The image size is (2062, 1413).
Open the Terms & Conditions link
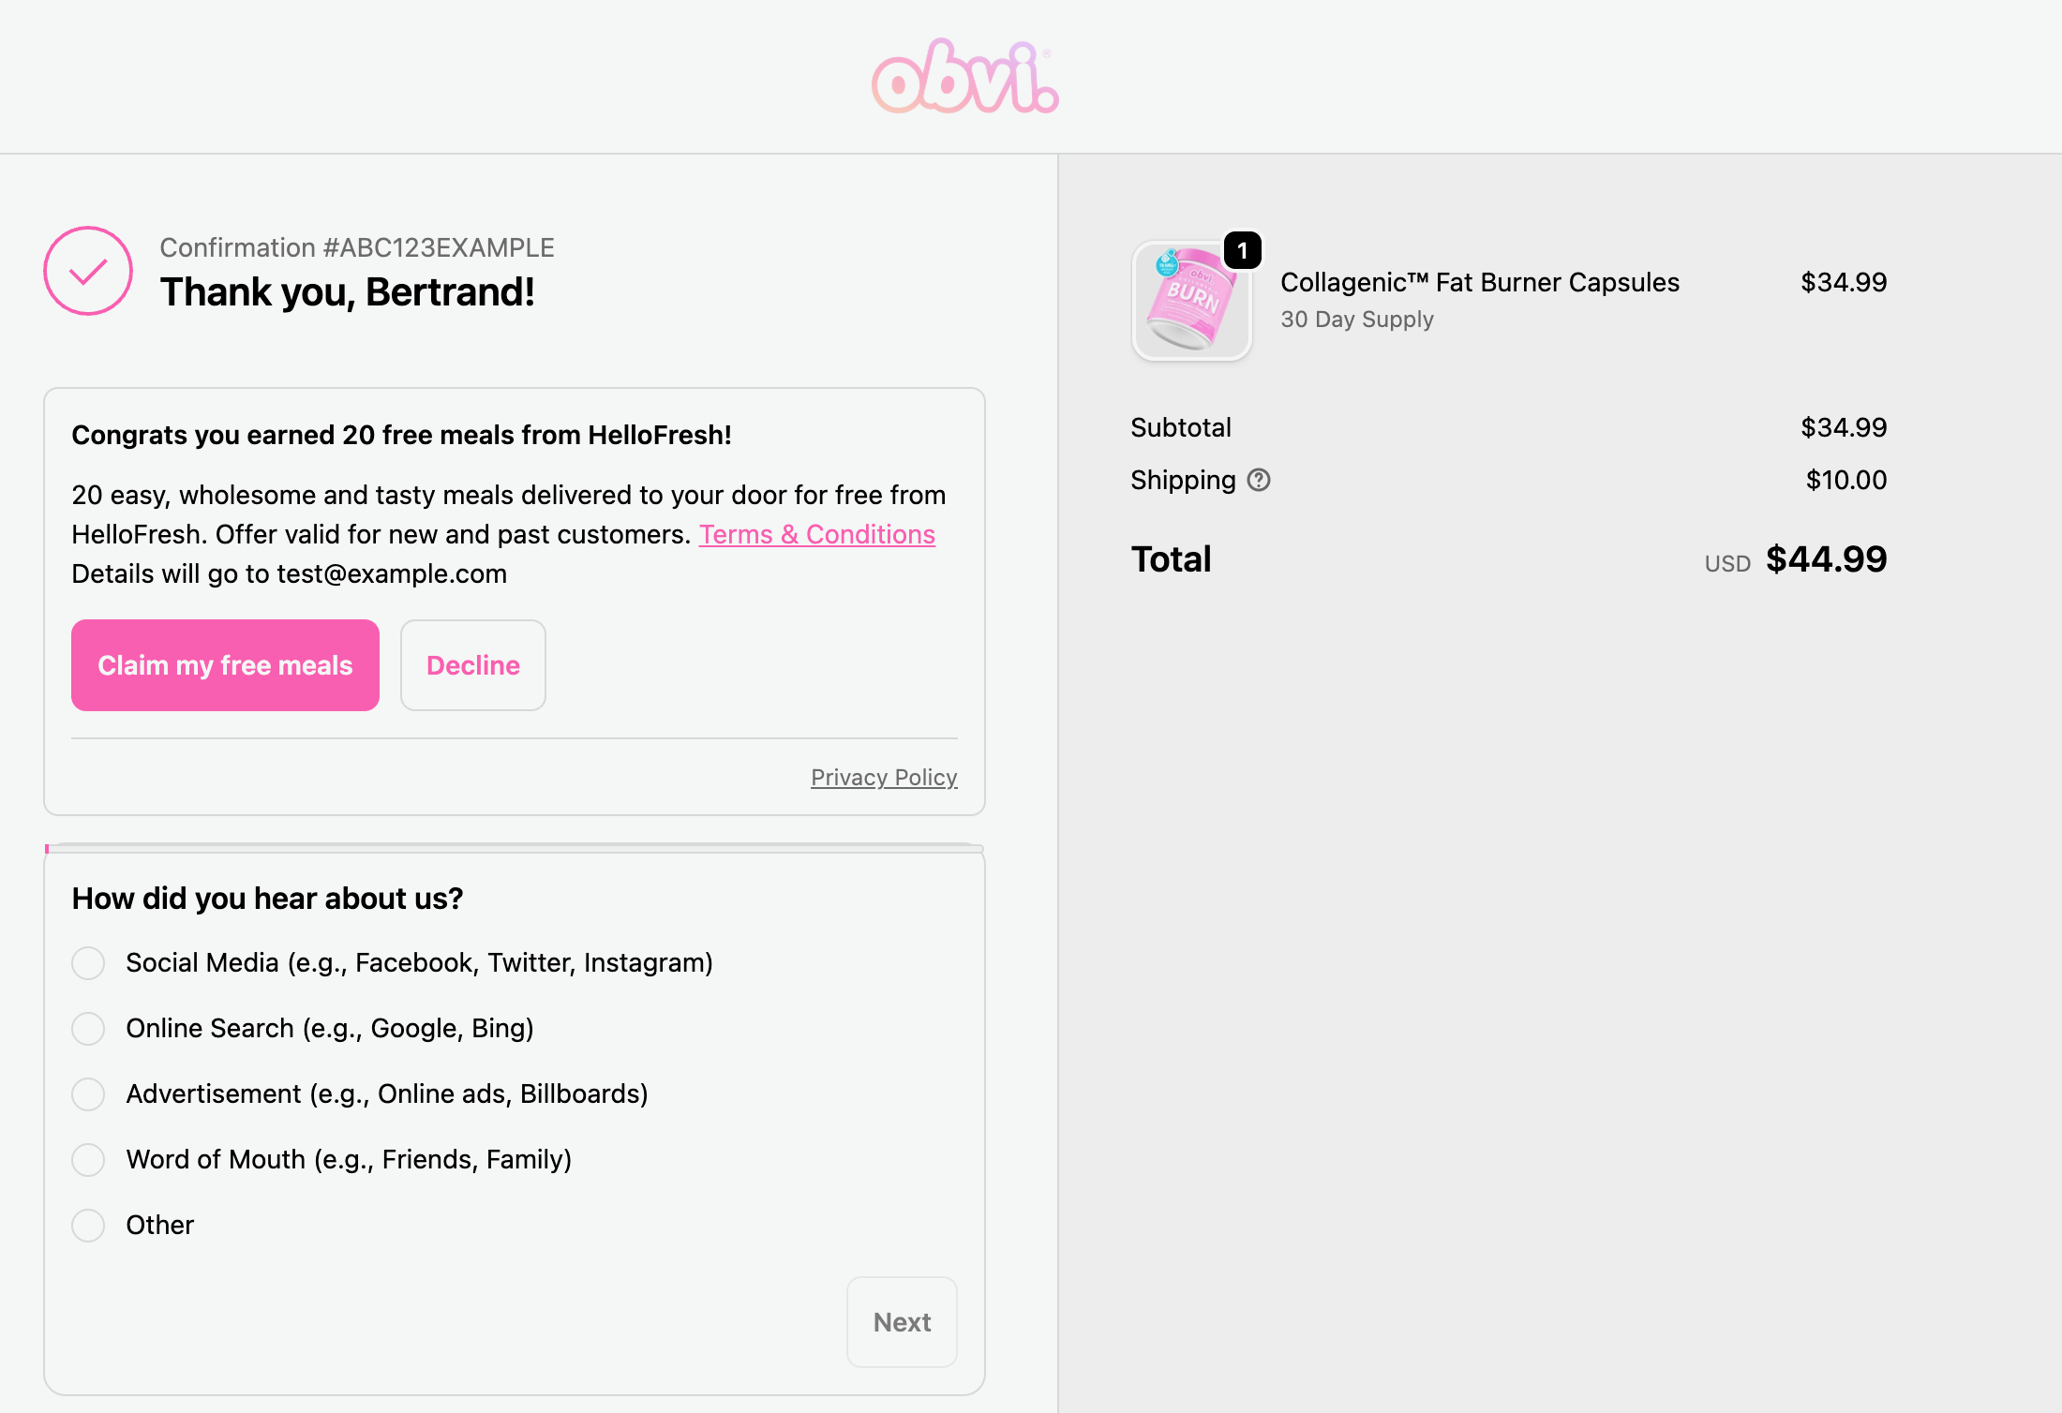(816, 534)
